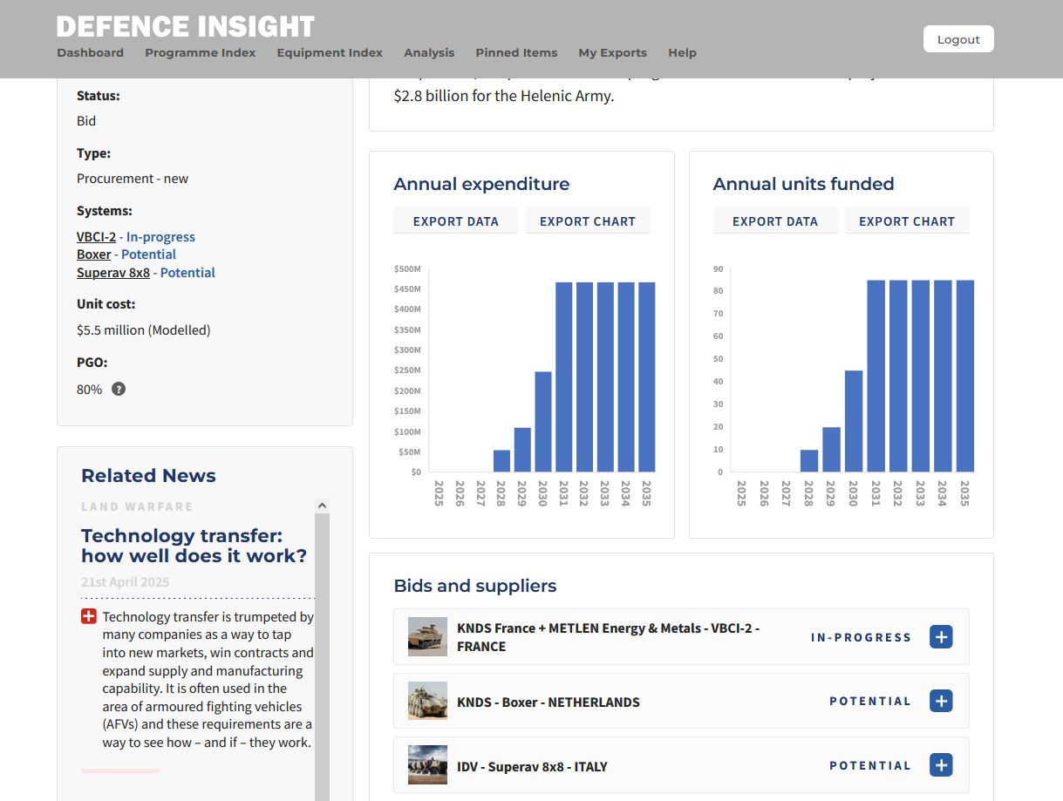The height and width of the screenshot is (801, 1063).
Task: Click the Potential status next to Boxer system
Action: (x=148, y=255)
